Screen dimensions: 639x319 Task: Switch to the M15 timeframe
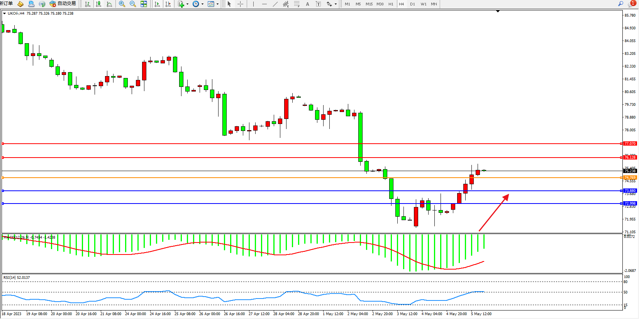369,4
